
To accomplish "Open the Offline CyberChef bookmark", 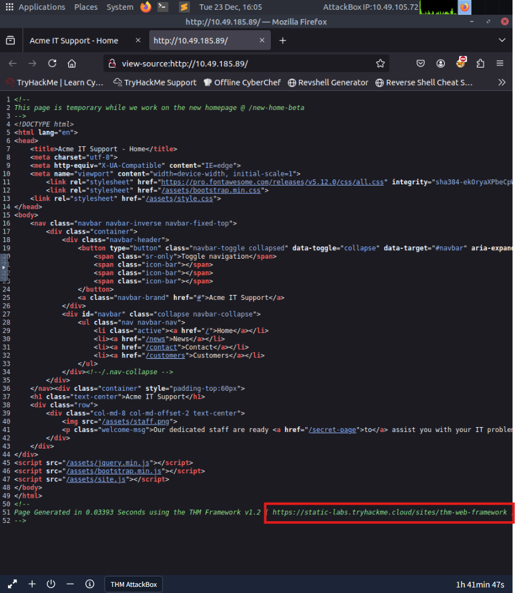I will [x=242, y=82].
